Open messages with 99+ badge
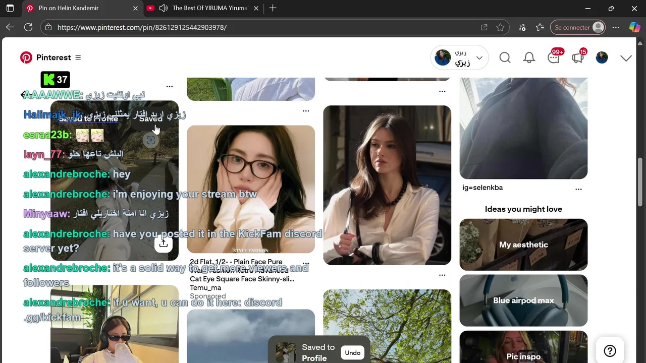This screenshot has height=363, width=646. coord(554,57)
